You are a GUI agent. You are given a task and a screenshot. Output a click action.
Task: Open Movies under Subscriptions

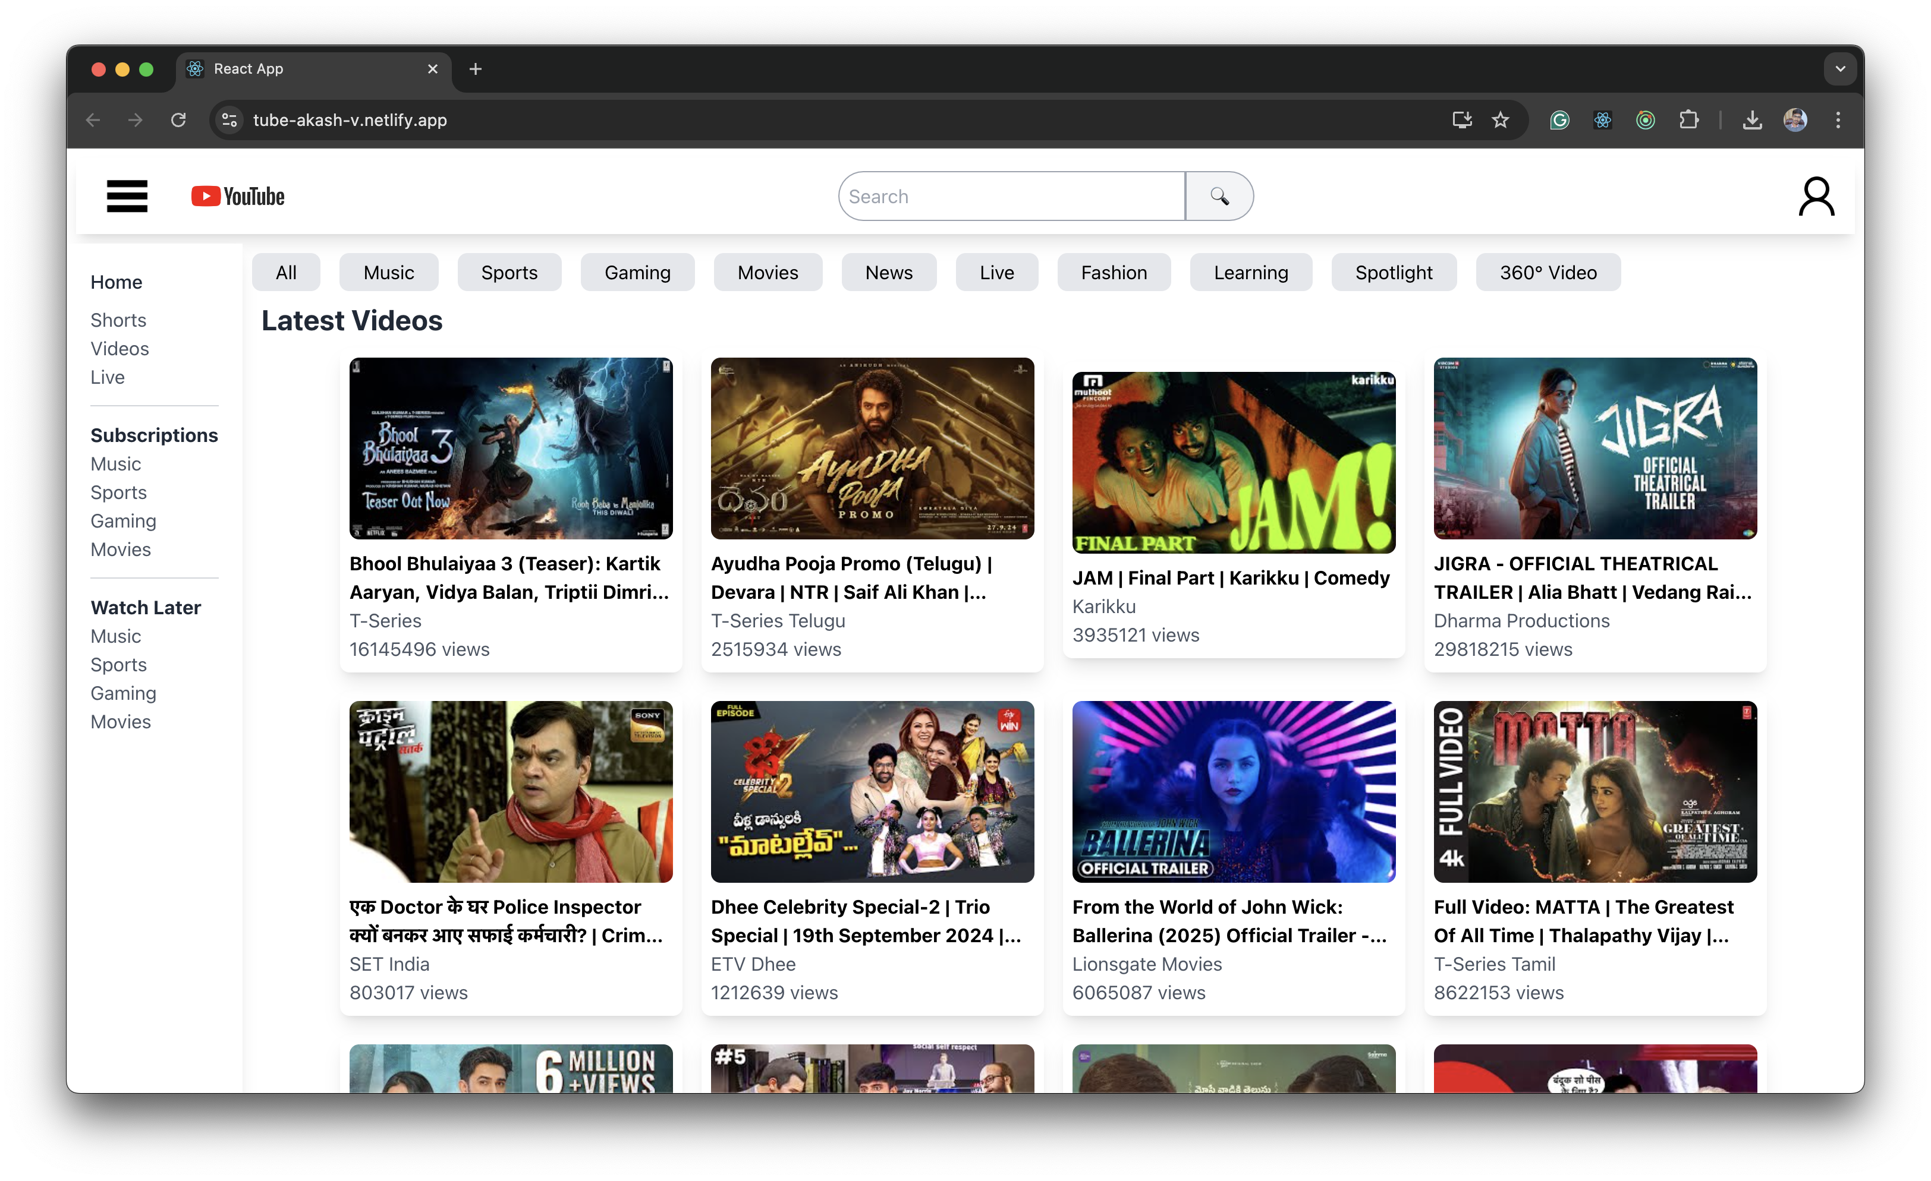point(121,550)
